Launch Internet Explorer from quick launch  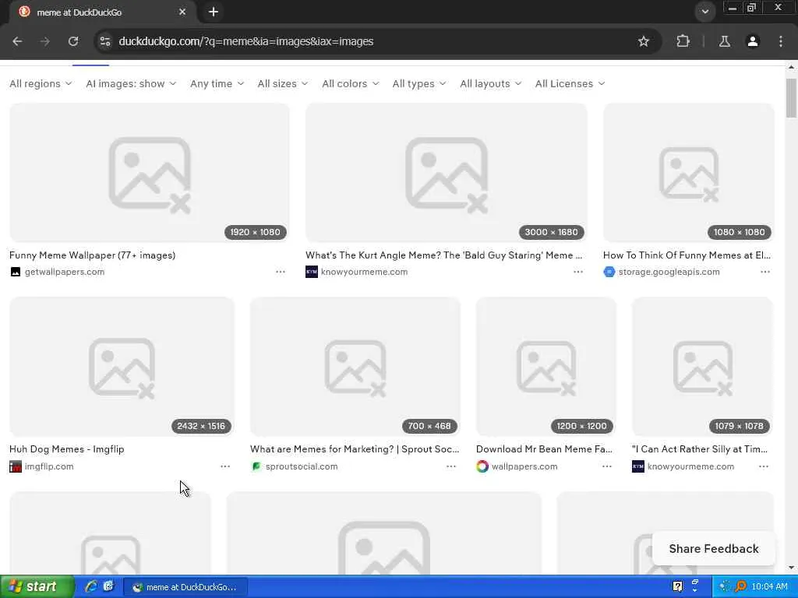(x=91, y=587)
